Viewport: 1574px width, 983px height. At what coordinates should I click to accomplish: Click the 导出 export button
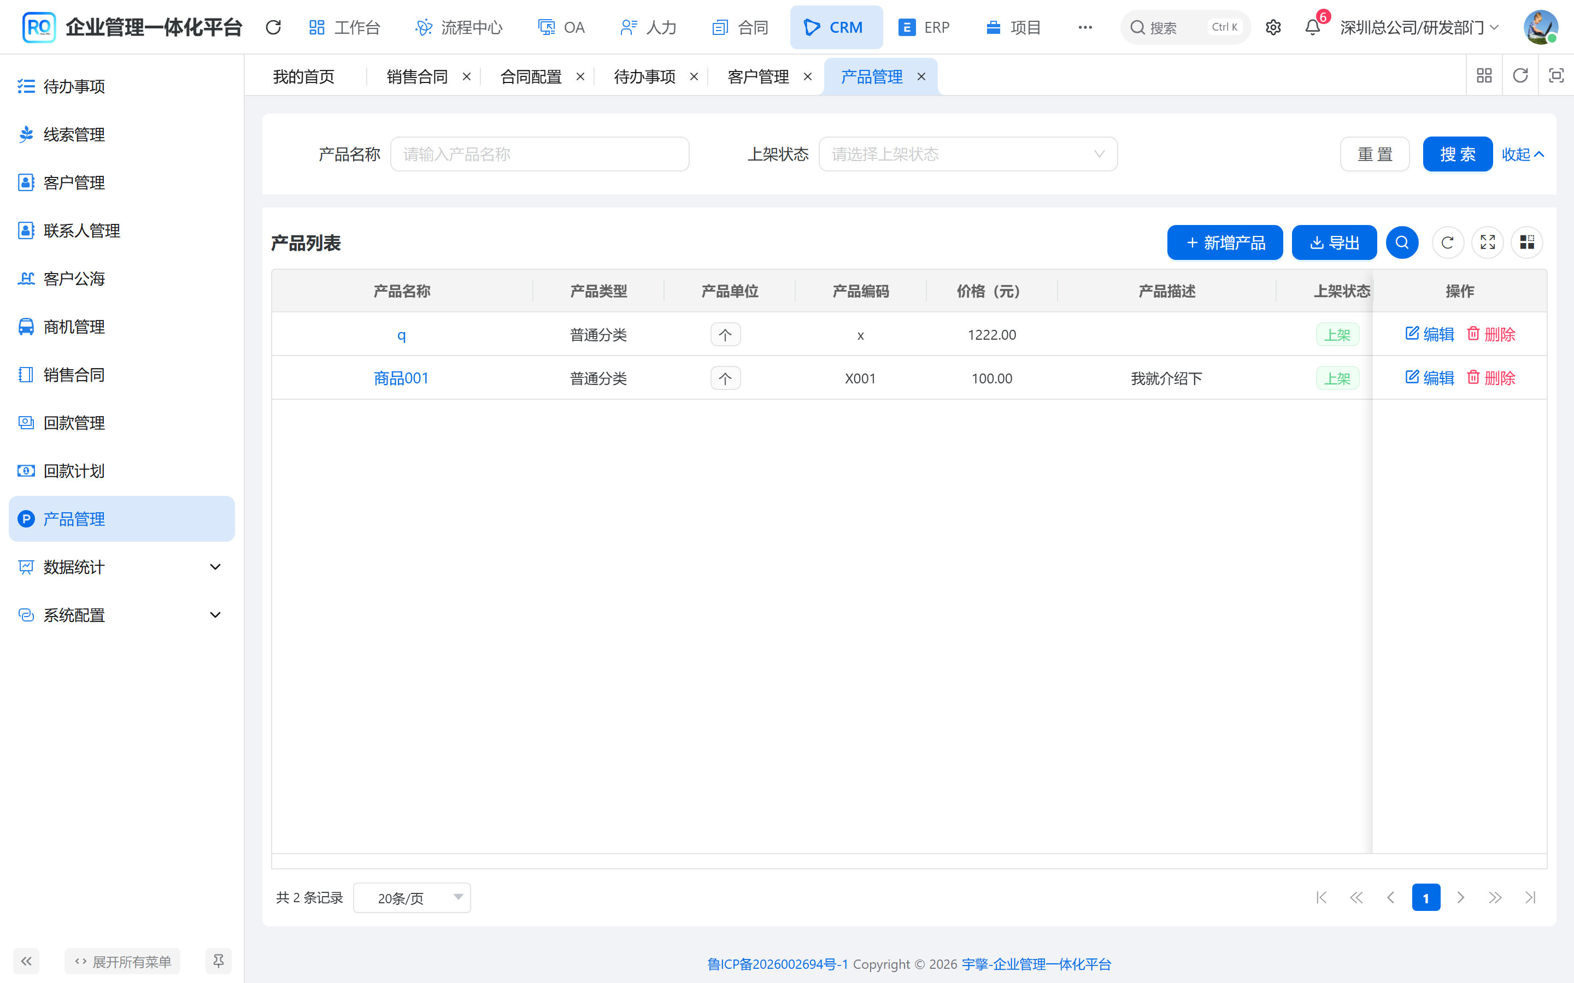click(x=1334, y=242)
